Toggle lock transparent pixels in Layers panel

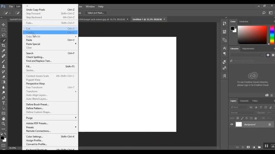238,118
